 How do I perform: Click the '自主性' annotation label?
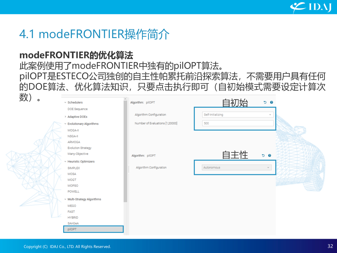tap(235, 155)
